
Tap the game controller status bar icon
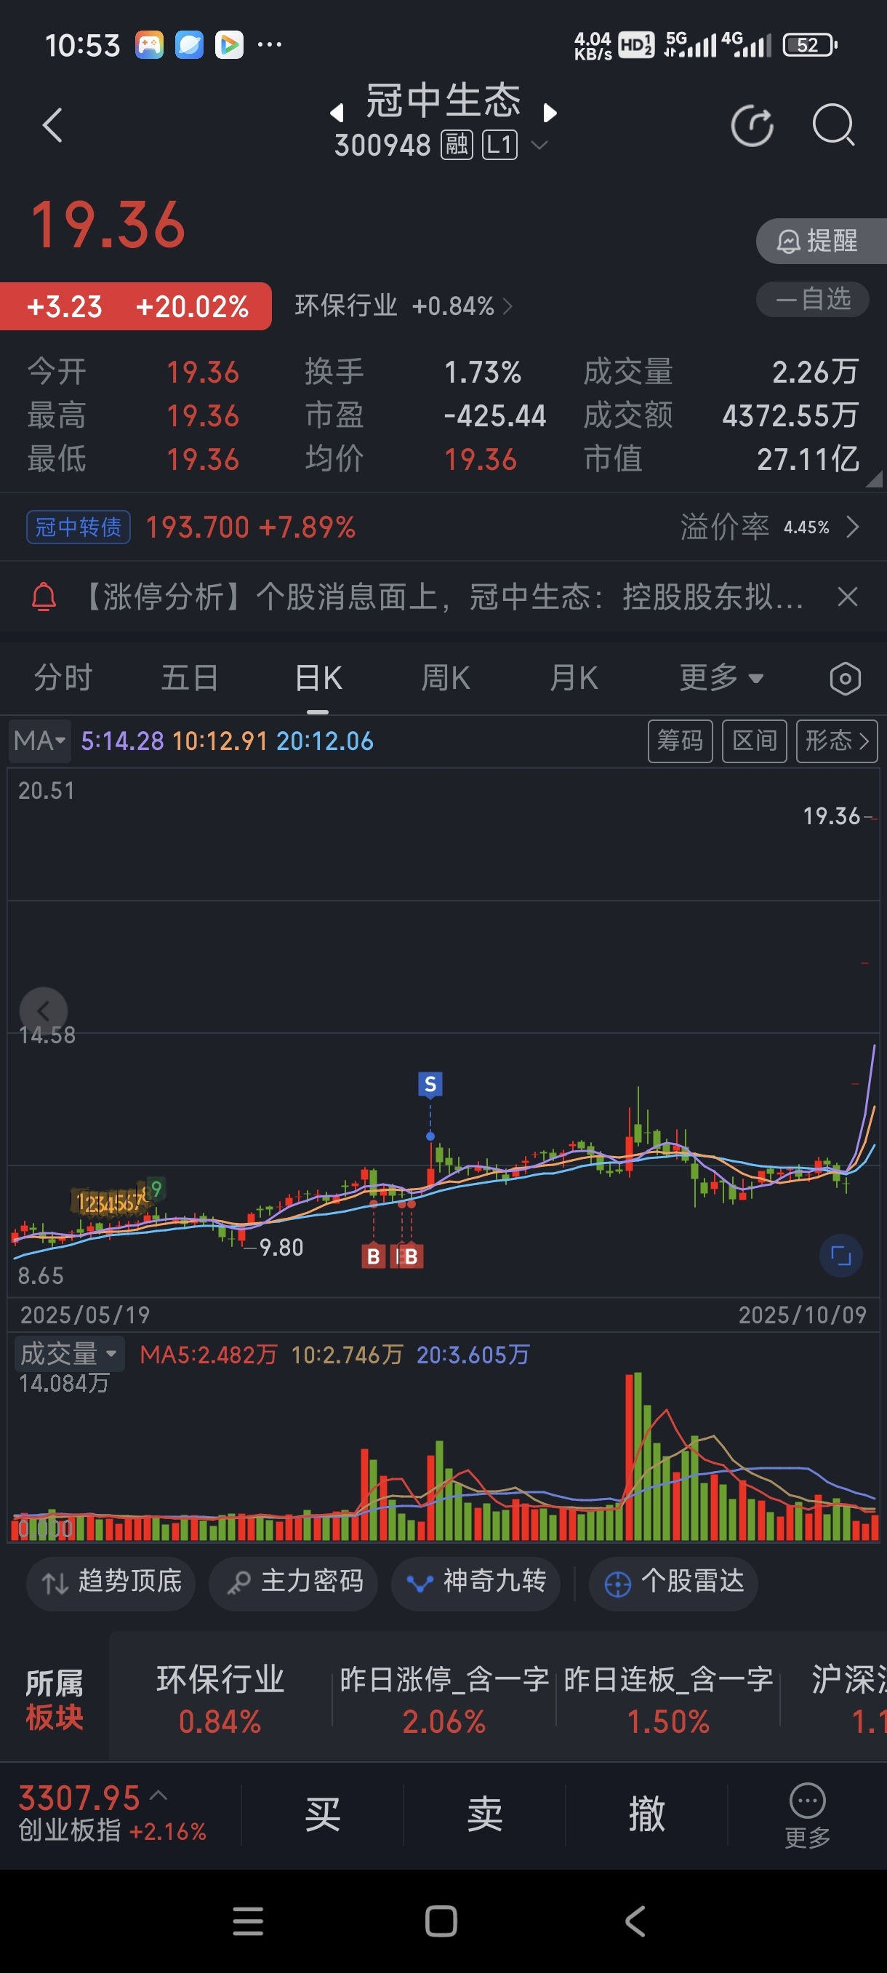(x=149, y=45)
